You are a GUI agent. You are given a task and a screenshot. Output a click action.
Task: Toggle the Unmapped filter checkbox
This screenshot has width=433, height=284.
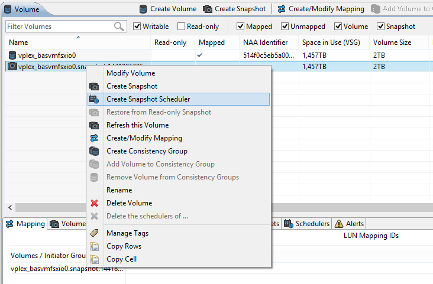[285, 27]
